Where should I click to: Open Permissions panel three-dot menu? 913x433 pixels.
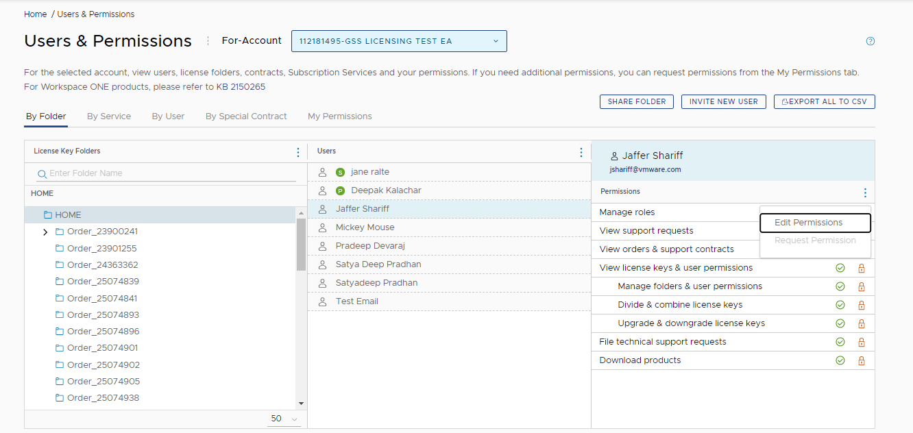865,193
